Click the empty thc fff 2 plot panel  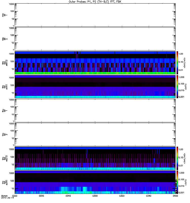click(x=95, y=134)
